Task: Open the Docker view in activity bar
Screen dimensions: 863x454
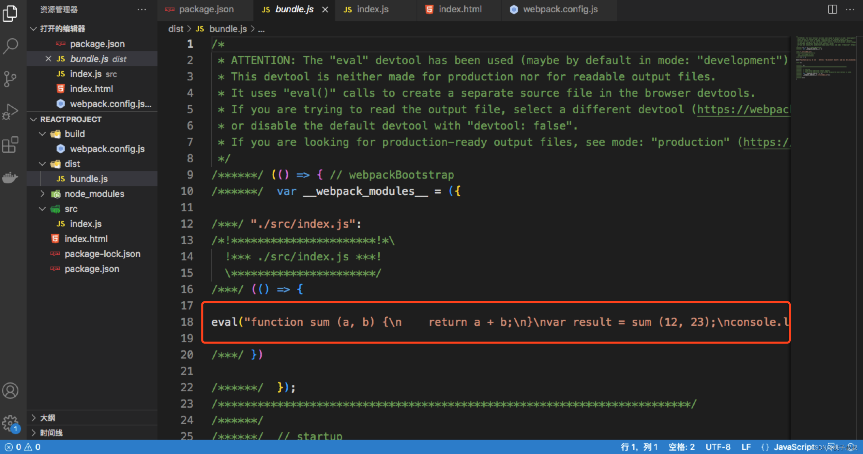Action: pyautogui.click(x=10, y=178)
